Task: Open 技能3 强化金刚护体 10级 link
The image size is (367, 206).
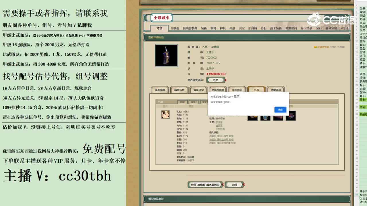Action: click(x=222, y=143)
